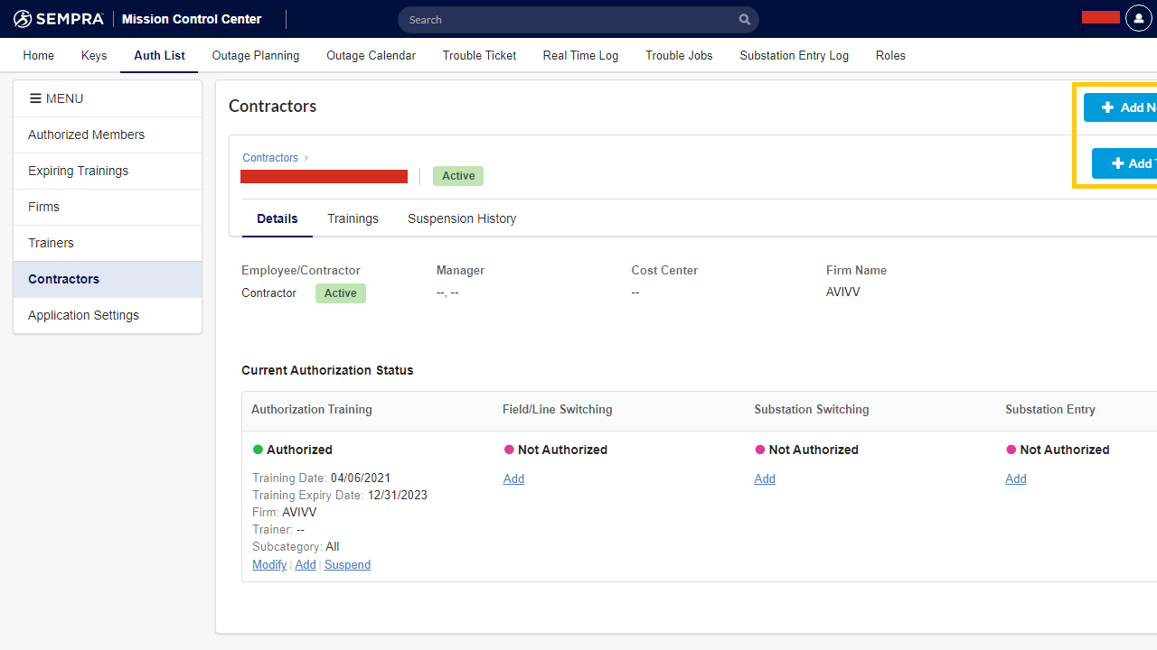Click the search magnifier icon
Screen dimensions: 1157x650
tap(744, 20)
